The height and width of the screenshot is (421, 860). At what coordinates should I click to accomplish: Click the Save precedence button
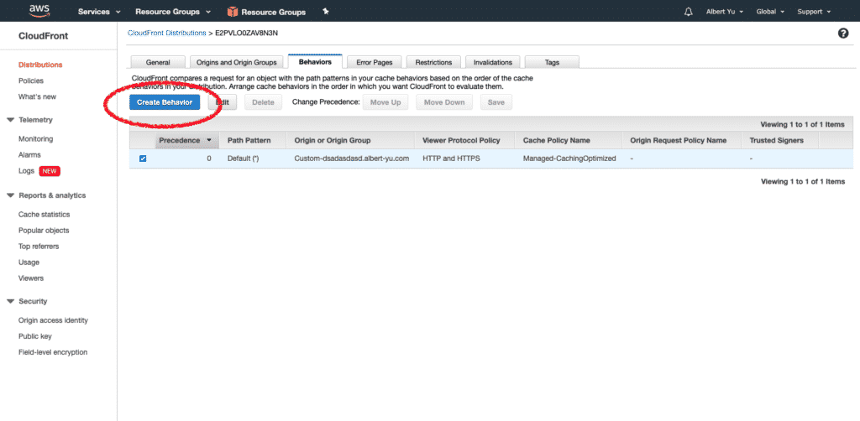(496, 102)
